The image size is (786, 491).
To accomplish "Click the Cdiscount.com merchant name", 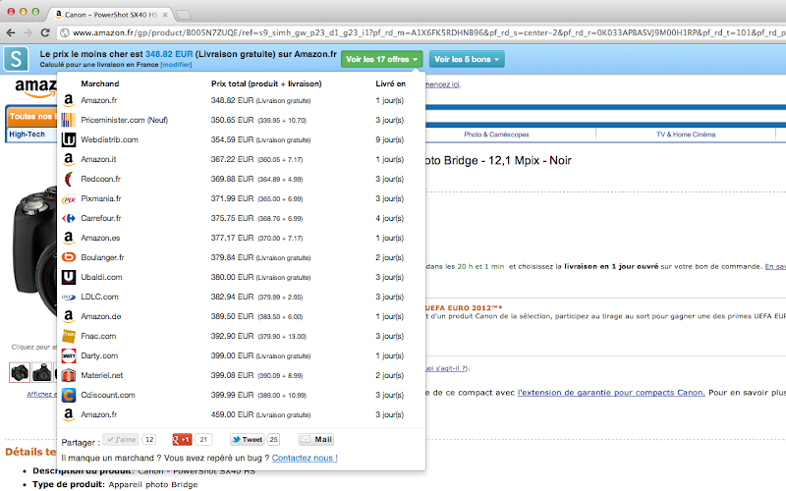I will 108,396.
